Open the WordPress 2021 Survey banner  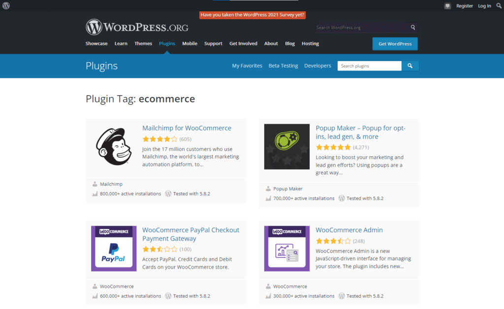click(x=252, y=15)
